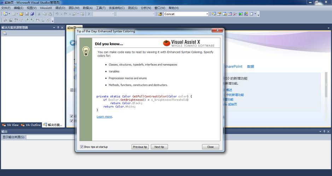Expand Solution Explorer window position menu arrow
The width and height of the screenshot is (332, 176).
(54, 27)
